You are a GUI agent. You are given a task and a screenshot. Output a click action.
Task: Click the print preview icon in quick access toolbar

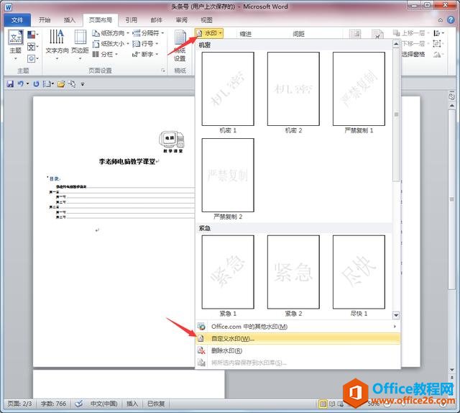[72, 84]
